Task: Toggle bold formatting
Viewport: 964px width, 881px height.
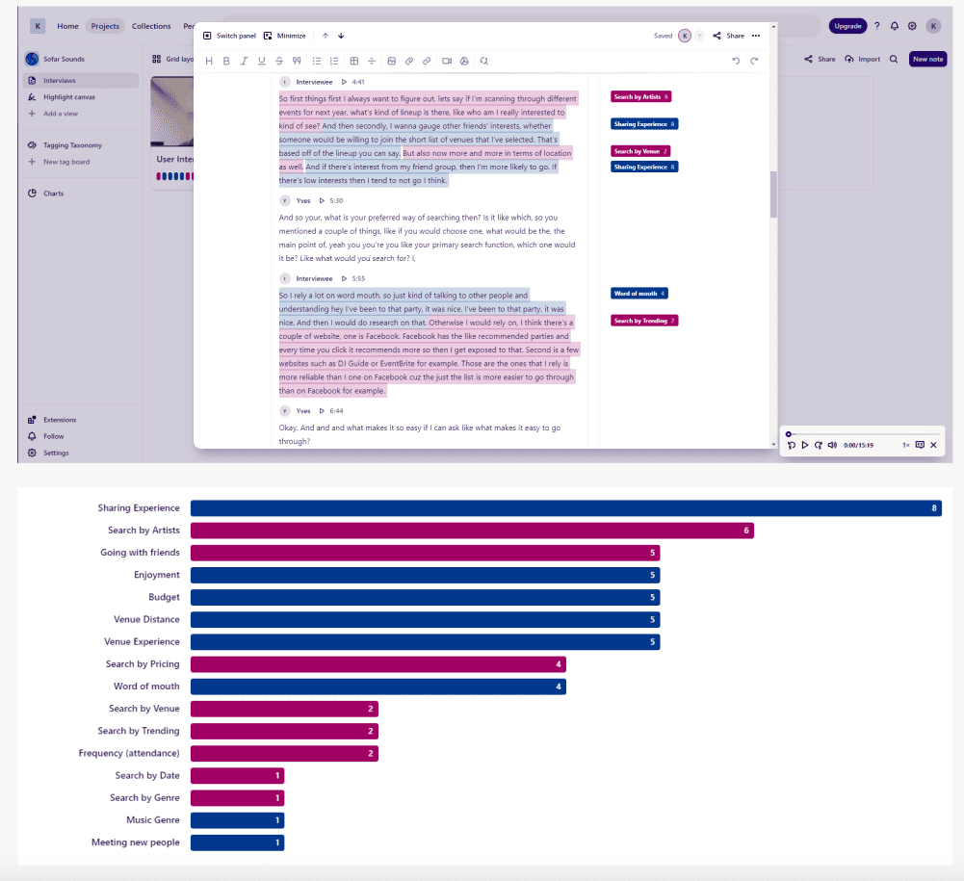Action: pos(226,61)
